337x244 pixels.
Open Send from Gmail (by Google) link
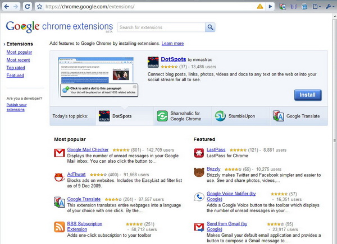[x=227, y=227]
